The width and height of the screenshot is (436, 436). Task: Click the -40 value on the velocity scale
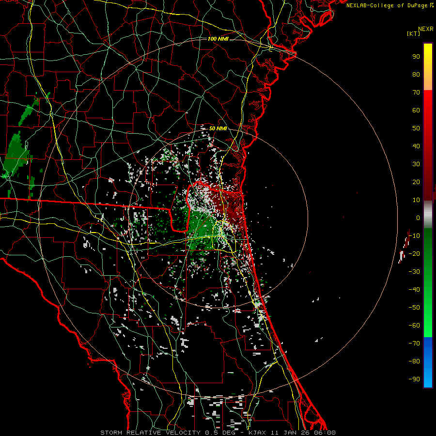point(414,290)
